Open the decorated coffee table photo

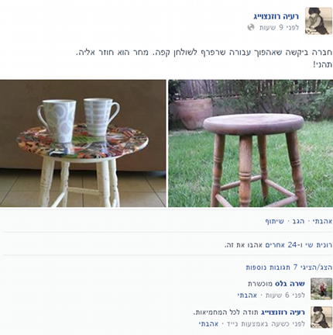(x=83, y=143)
